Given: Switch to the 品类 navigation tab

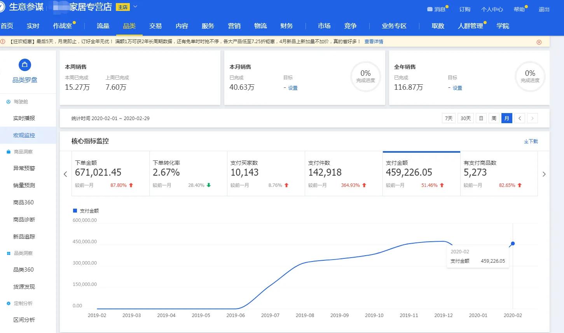Looking at the screenshot, I should tap(129, 26).
